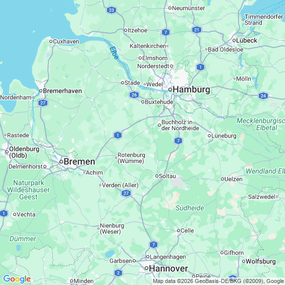The height and width of the screenshot is (285, 285).
Task: Select the route 27 shield below Bremerhaven
Action: click(x=43, y=103)
